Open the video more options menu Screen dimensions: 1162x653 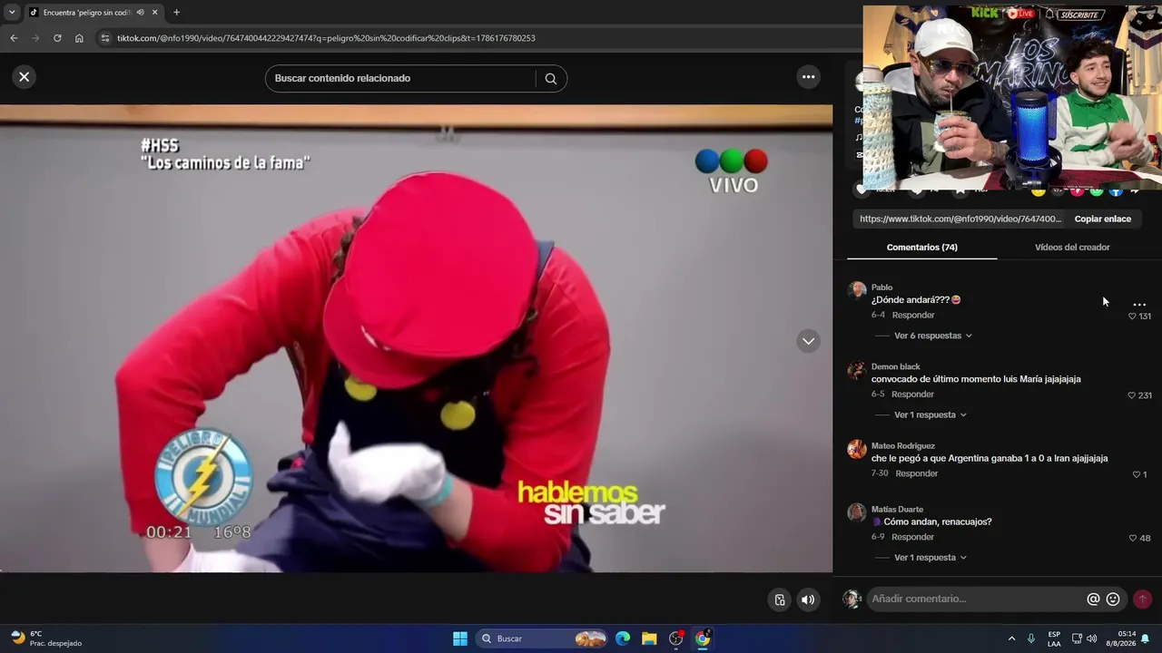coord(808,77)
